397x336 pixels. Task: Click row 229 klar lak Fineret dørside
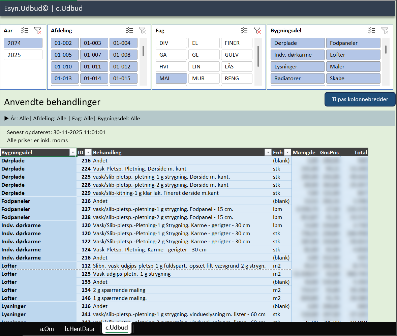coord(184,193)
